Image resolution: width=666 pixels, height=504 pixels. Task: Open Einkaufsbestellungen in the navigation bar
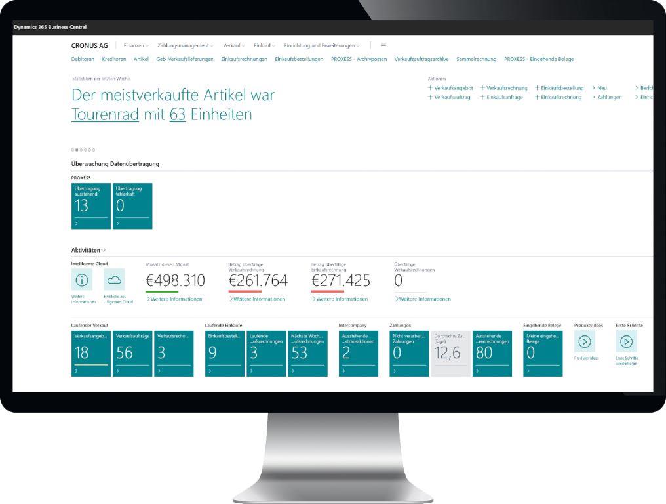tap(299, 59)
